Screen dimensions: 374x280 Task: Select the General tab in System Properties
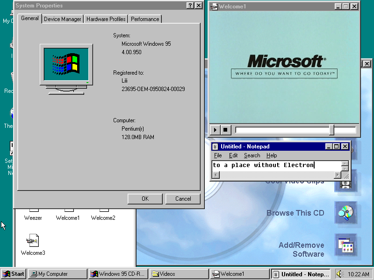coord(29,18)
